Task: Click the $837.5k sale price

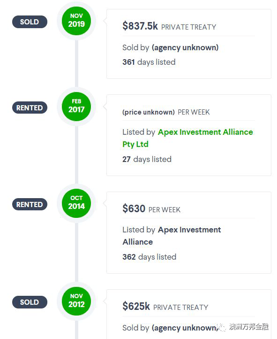Action: tap(140, 26)
